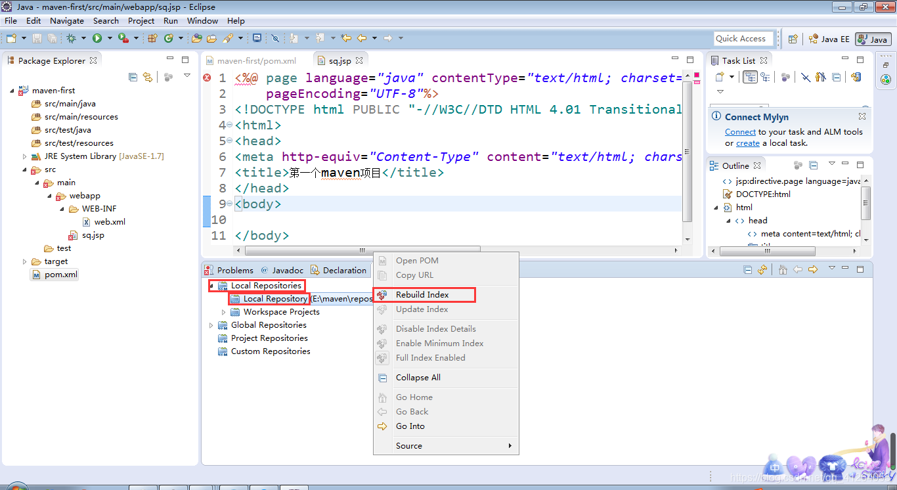Open Package Explorer view menu triangle
This screenshot has height=490, width=897.
[187, 76]
